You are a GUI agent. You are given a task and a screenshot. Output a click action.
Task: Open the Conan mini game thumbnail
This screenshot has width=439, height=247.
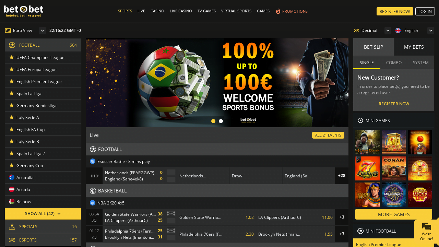point(394,168)
